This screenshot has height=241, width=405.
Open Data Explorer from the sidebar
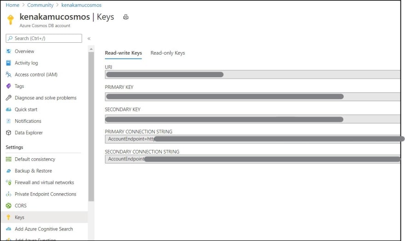click(x=29, y=132)
